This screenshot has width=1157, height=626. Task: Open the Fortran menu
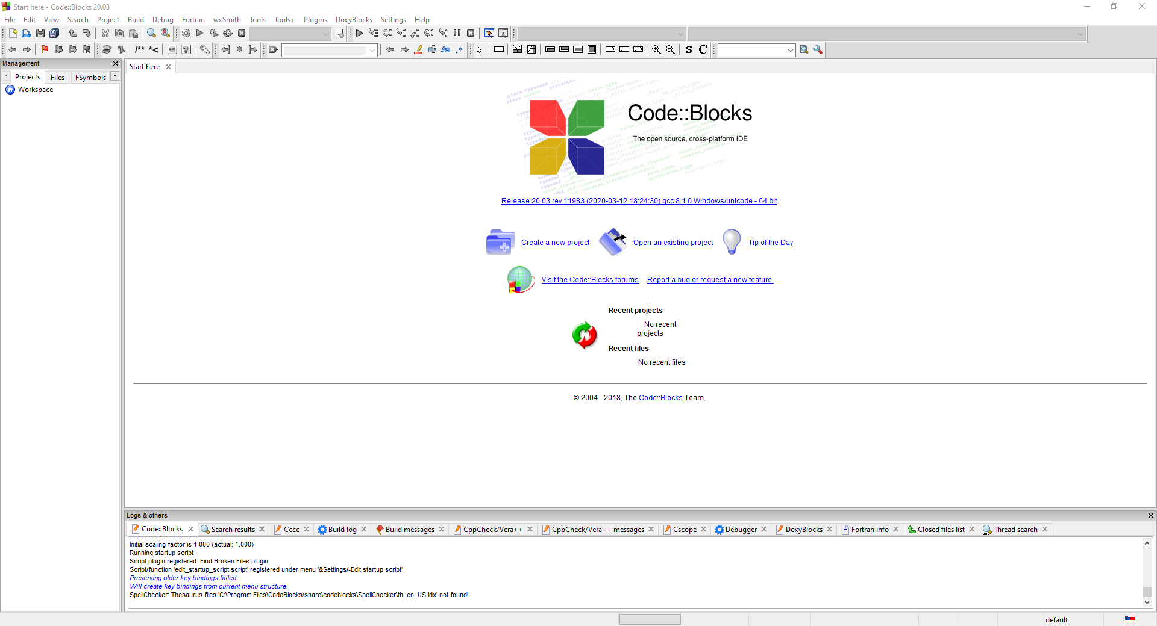click(193, 20)
